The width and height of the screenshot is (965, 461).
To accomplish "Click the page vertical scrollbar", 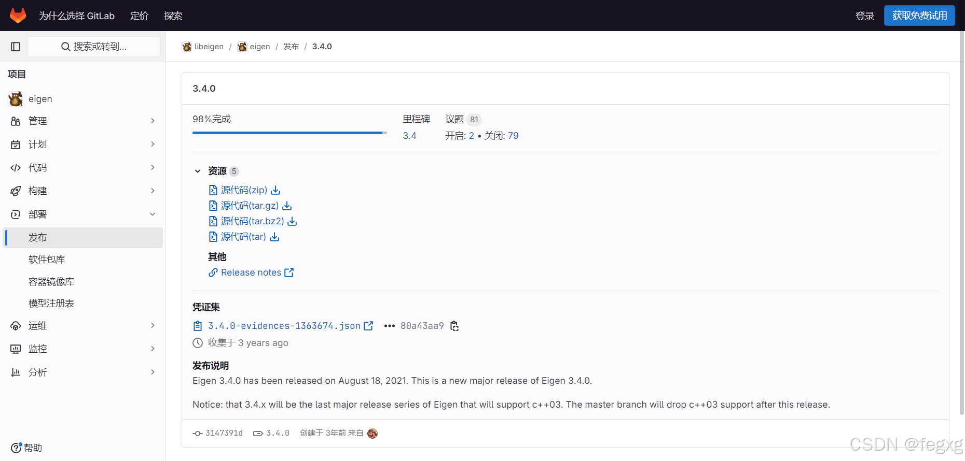I will [x=962, y=223].
